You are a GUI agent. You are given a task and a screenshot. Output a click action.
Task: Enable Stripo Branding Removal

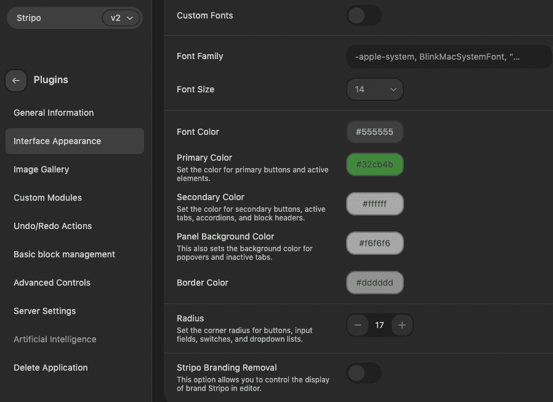(x=364, y=373)
